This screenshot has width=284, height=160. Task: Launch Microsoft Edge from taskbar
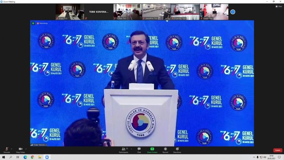coord(25,157)
